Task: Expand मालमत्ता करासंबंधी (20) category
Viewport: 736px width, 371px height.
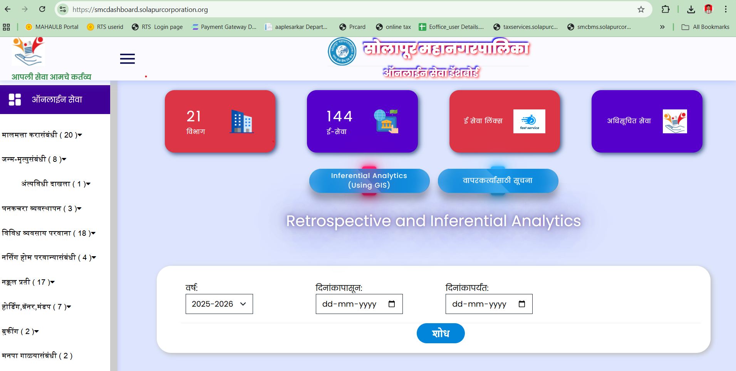Action: point(42,135)
